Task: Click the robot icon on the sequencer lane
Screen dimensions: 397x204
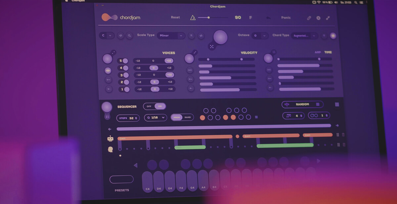Action: [110, 139]
